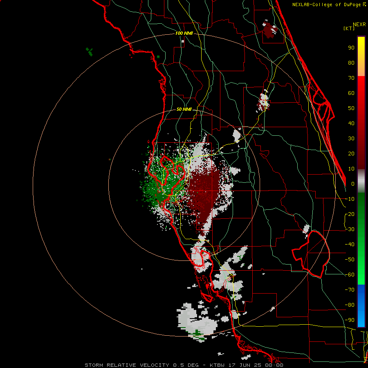Click the positive 10 scale value
Viewport: 368px width, 368px height.
[351, 169]
